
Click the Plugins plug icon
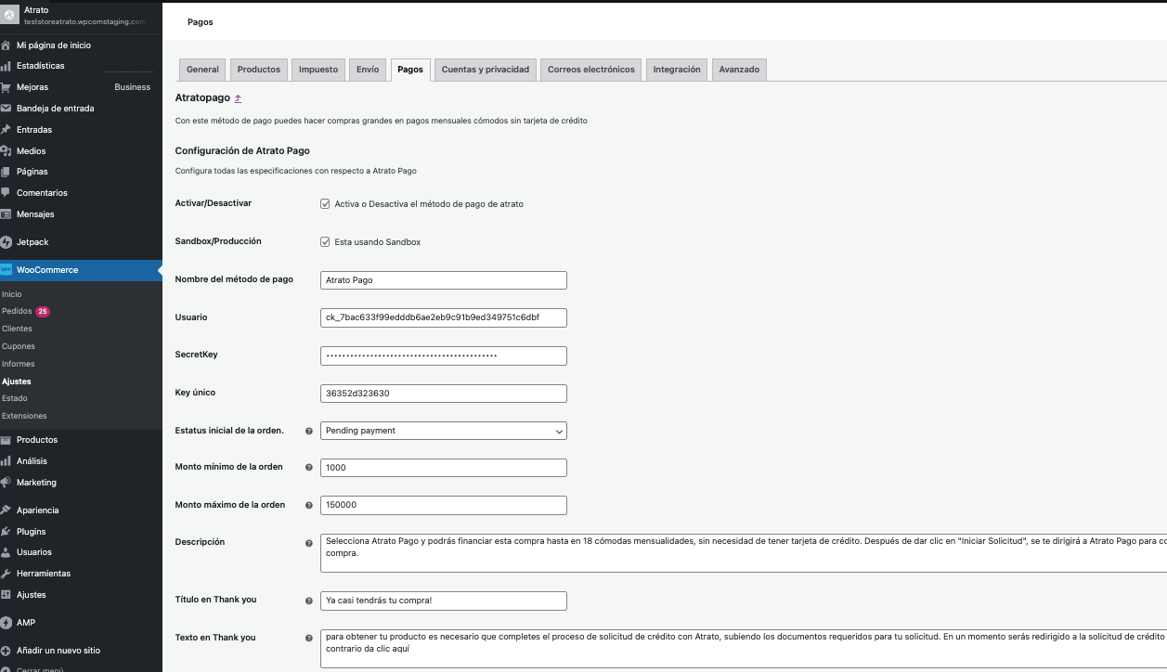pos(6,532)
